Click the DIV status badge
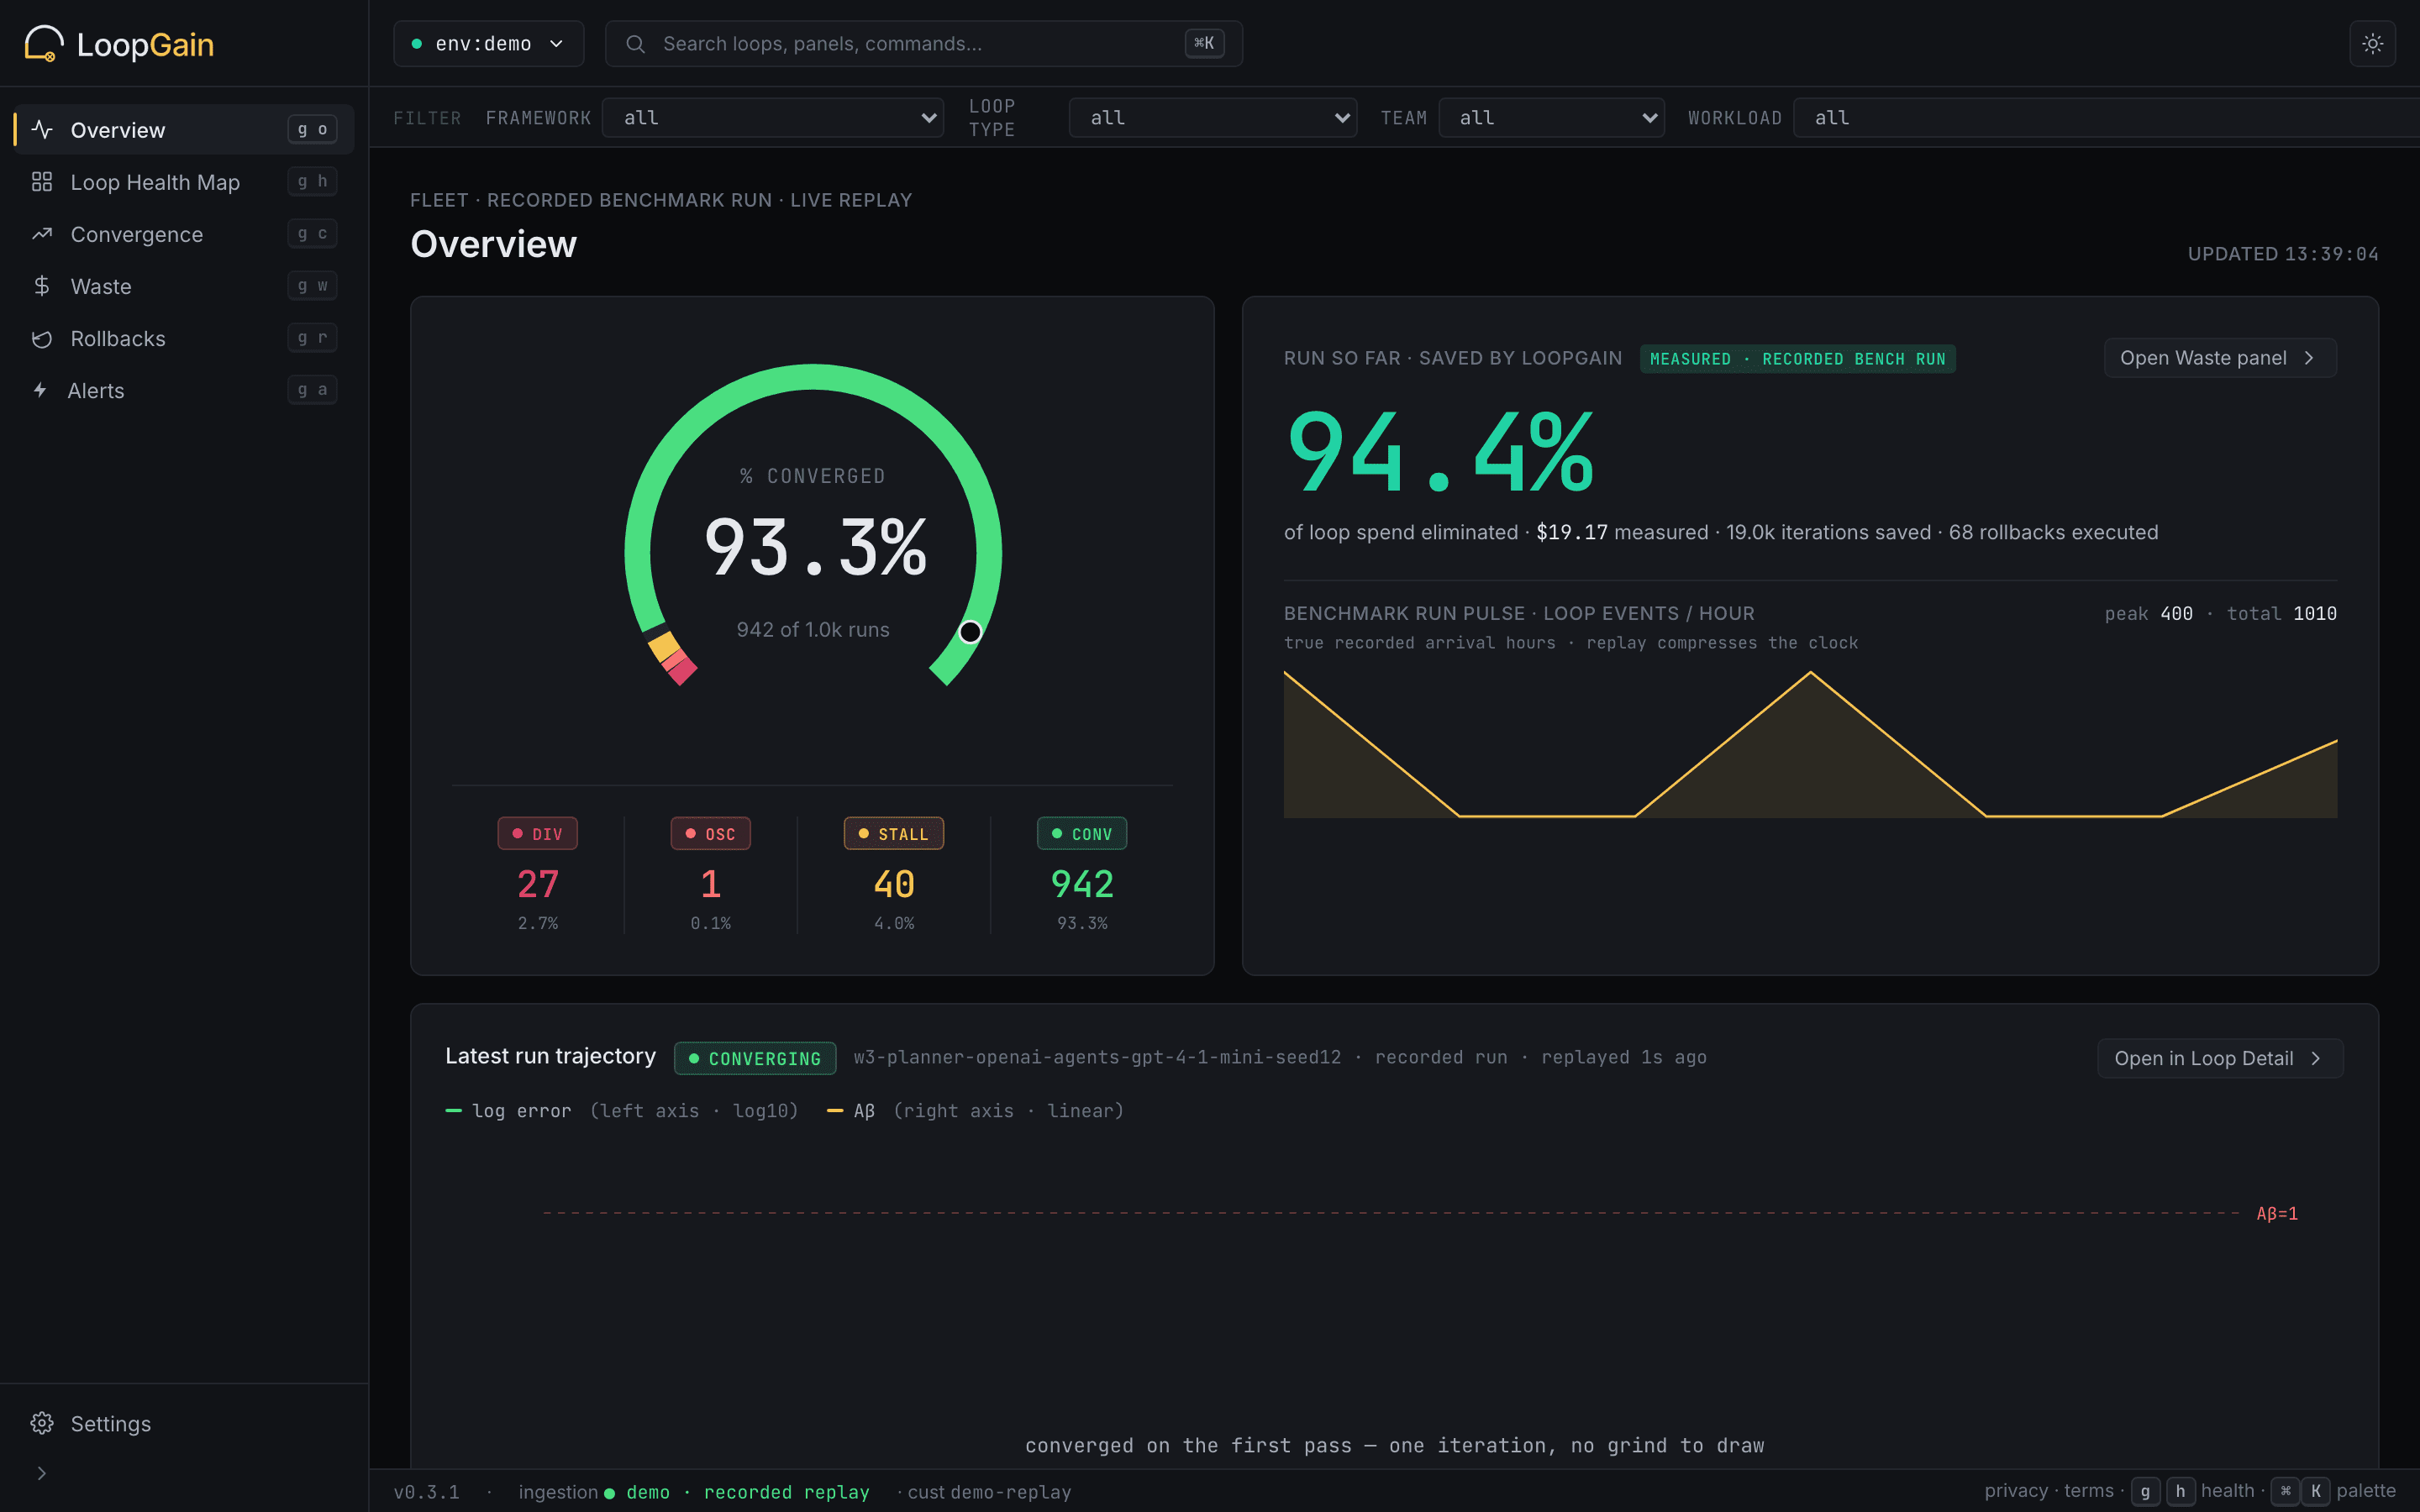Screen dimensions: 2420x1512 tap(538, 833)
